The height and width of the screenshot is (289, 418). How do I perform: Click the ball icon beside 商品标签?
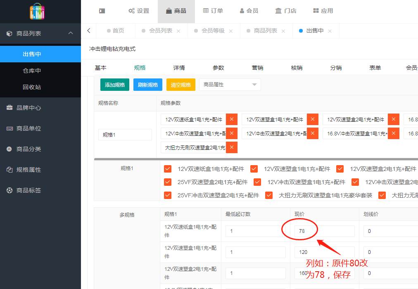coord(9,190)
